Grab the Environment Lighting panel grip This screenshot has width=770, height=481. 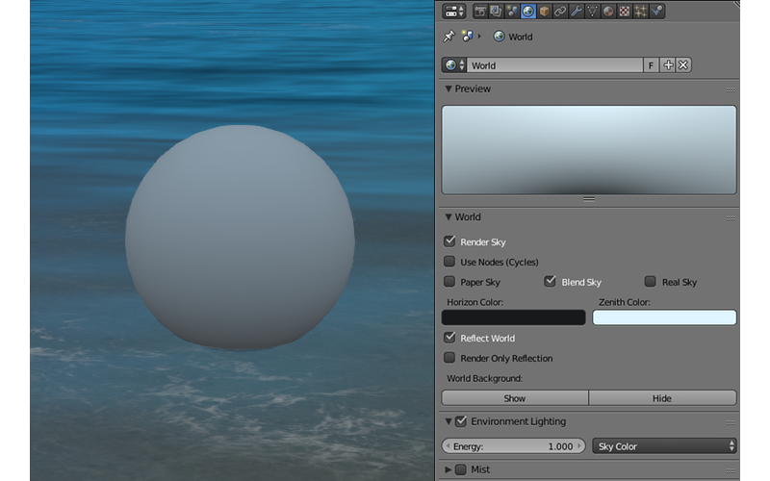[731, 422]
